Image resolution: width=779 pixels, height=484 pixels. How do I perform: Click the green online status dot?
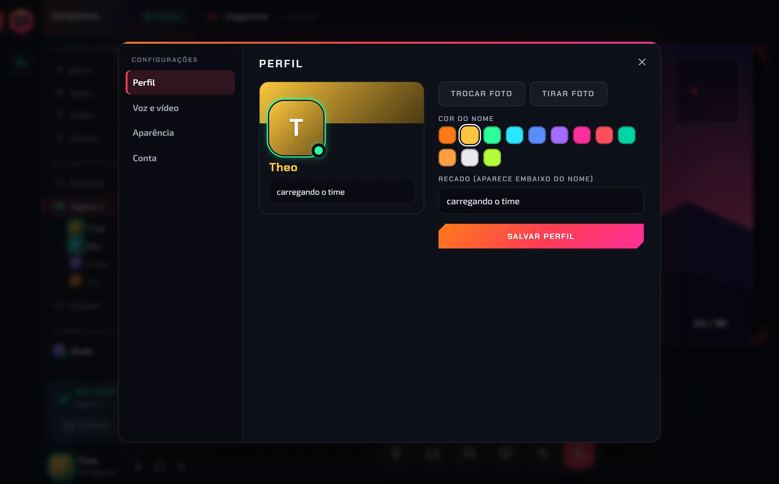coord(319,151)
